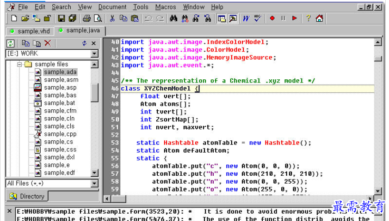Viewport: 389px width, 221px height.
Task: Click the New file icon
Action: pyautogui.click(x=14, y=18)
